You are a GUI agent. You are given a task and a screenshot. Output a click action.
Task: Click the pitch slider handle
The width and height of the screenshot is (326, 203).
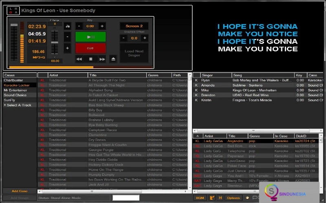[x=55, y=42]
